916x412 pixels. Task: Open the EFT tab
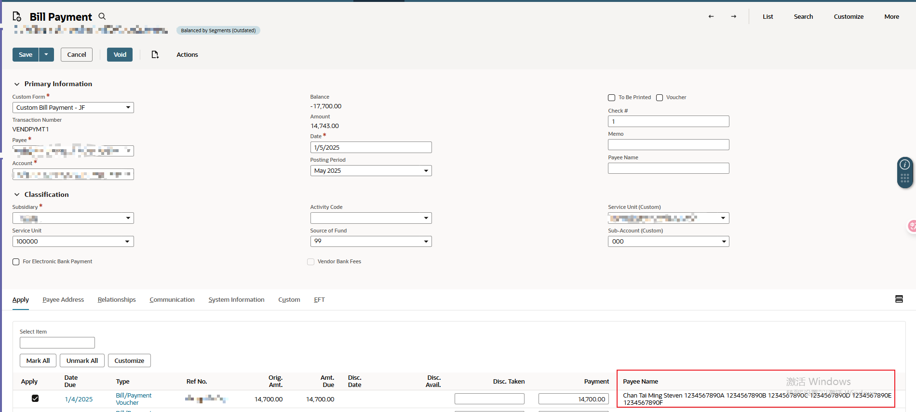click(x=319, y=299)
